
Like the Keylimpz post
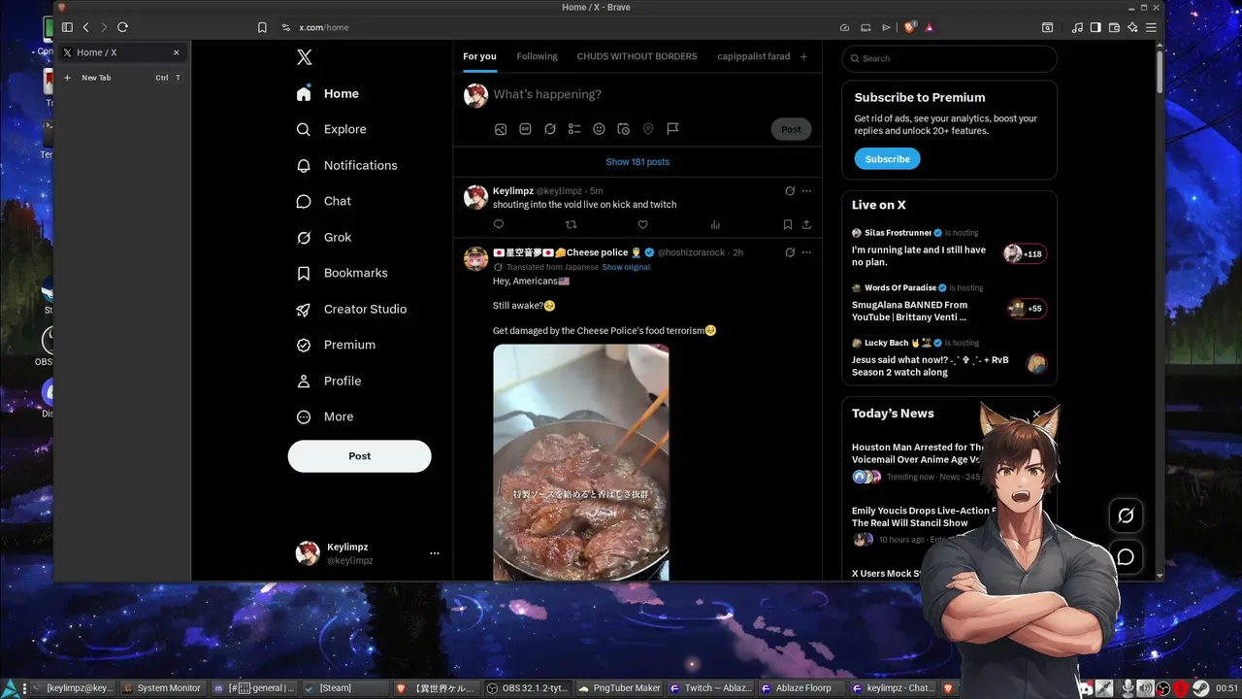[642, 224]
